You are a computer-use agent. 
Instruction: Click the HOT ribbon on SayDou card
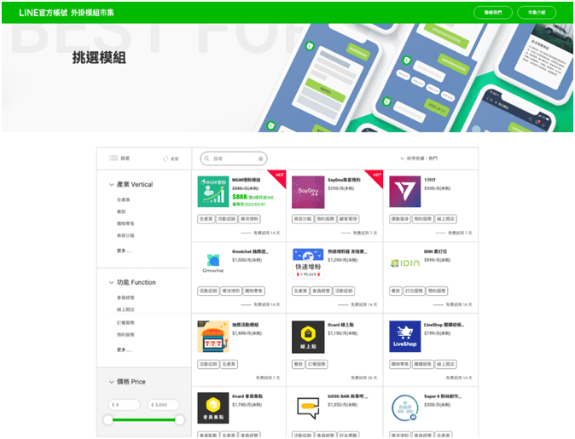376,176
